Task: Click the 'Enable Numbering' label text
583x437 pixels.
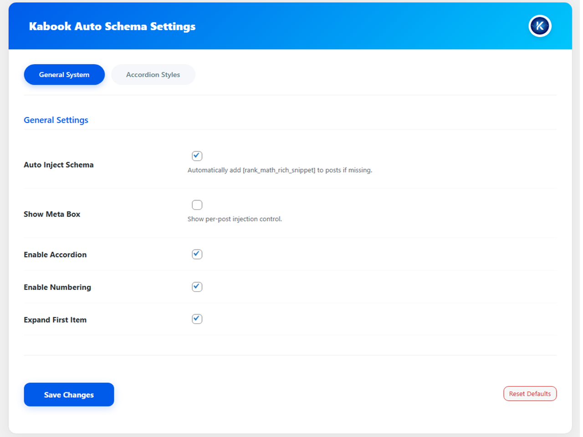Action: pyautogui.click(x=57, y=287)
